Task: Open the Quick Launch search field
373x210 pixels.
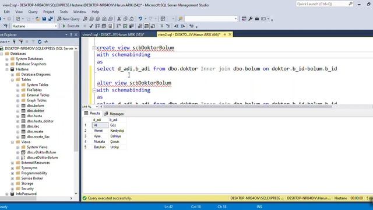Action: (x=325, y=4)
